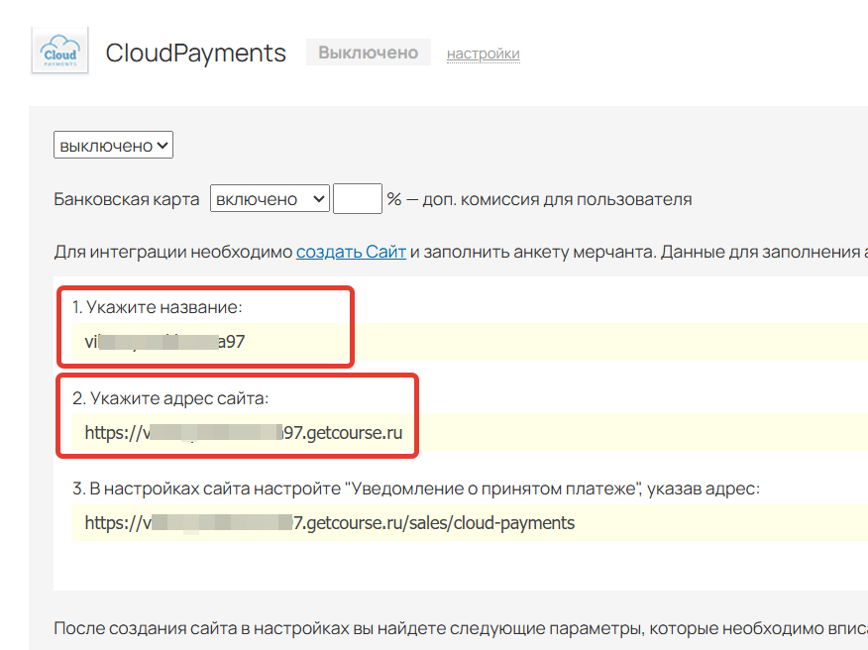Select the site address ending 97.getcourse.ru

[244, 432]
